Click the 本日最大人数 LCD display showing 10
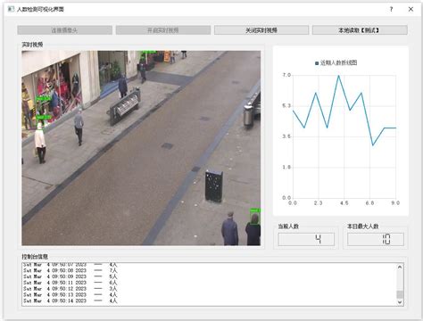Screen dimensions: 423x321 (376, 239)
